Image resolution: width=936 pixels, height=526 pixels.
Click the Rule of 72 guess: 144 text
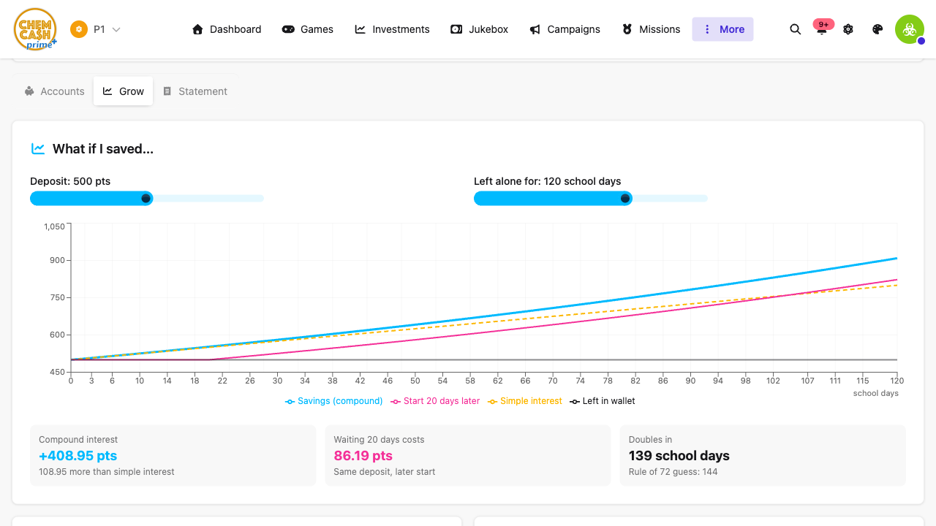[x=673, y=472]
